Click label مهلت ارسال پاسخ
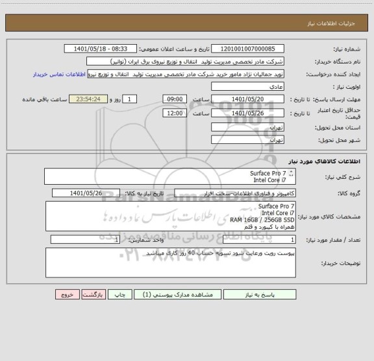 336,99
